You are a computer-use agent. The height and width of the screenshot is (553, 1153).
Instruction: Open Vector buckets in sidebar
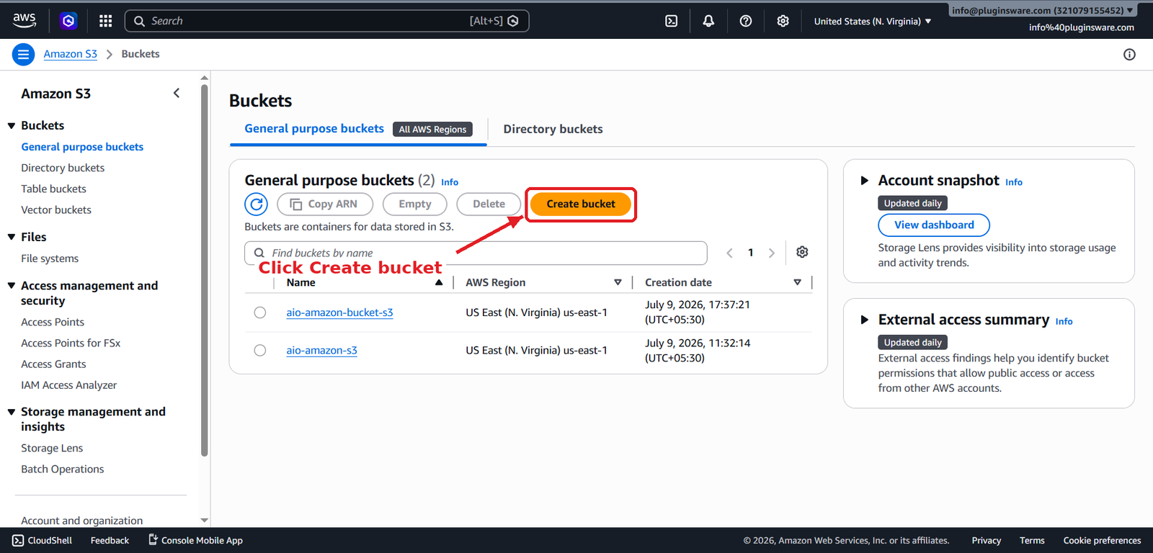click(x=56, y=210)
